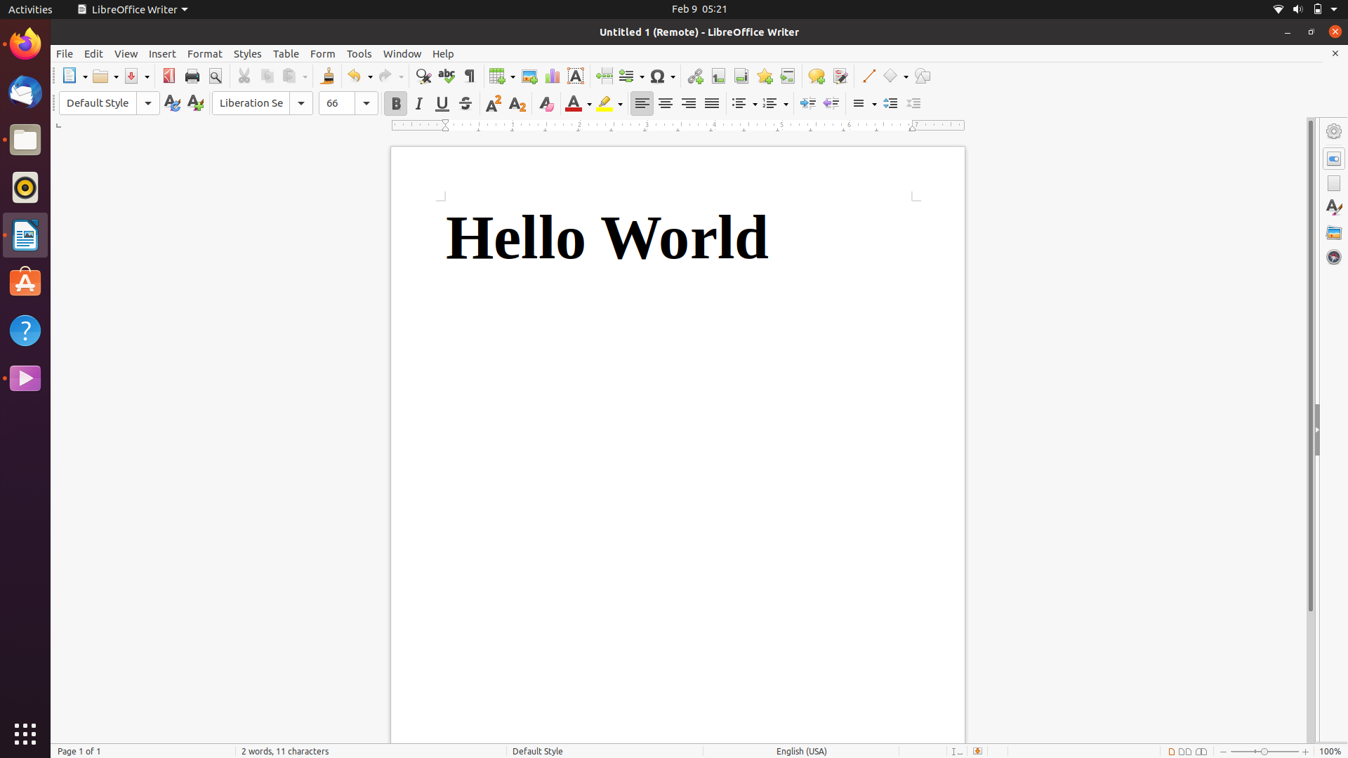
Task: Toggle track changes recording
Action: pos(840,76)
